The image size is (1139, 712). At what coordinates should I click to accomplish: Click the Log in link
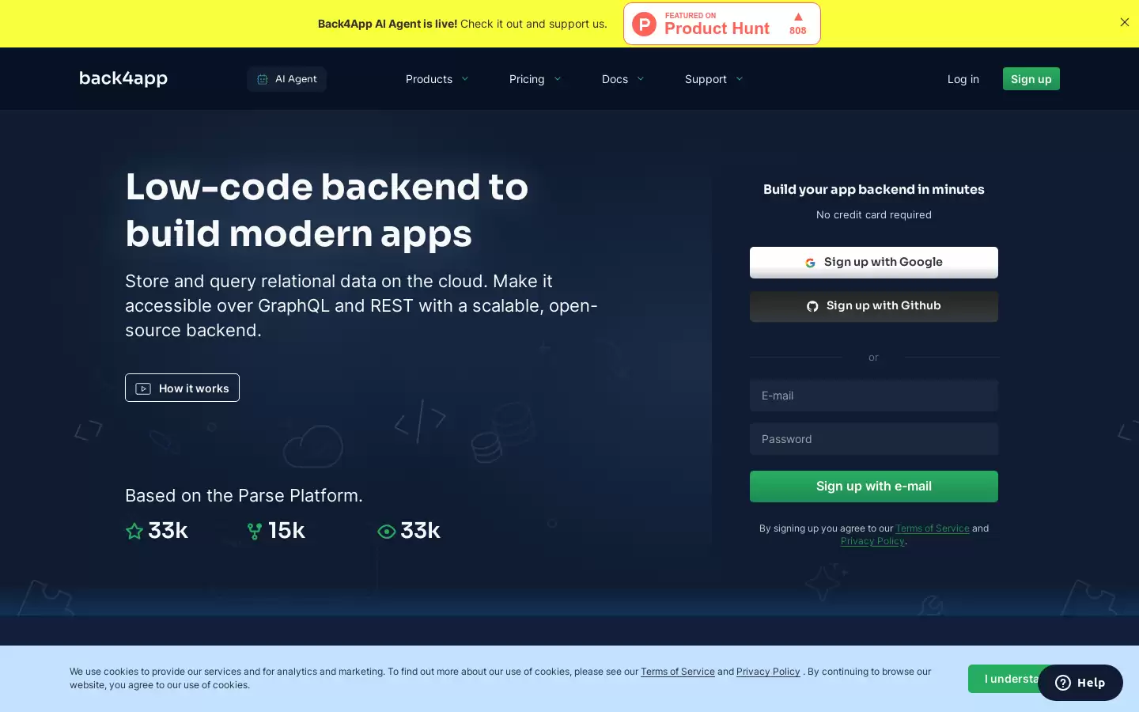[963, 79]
